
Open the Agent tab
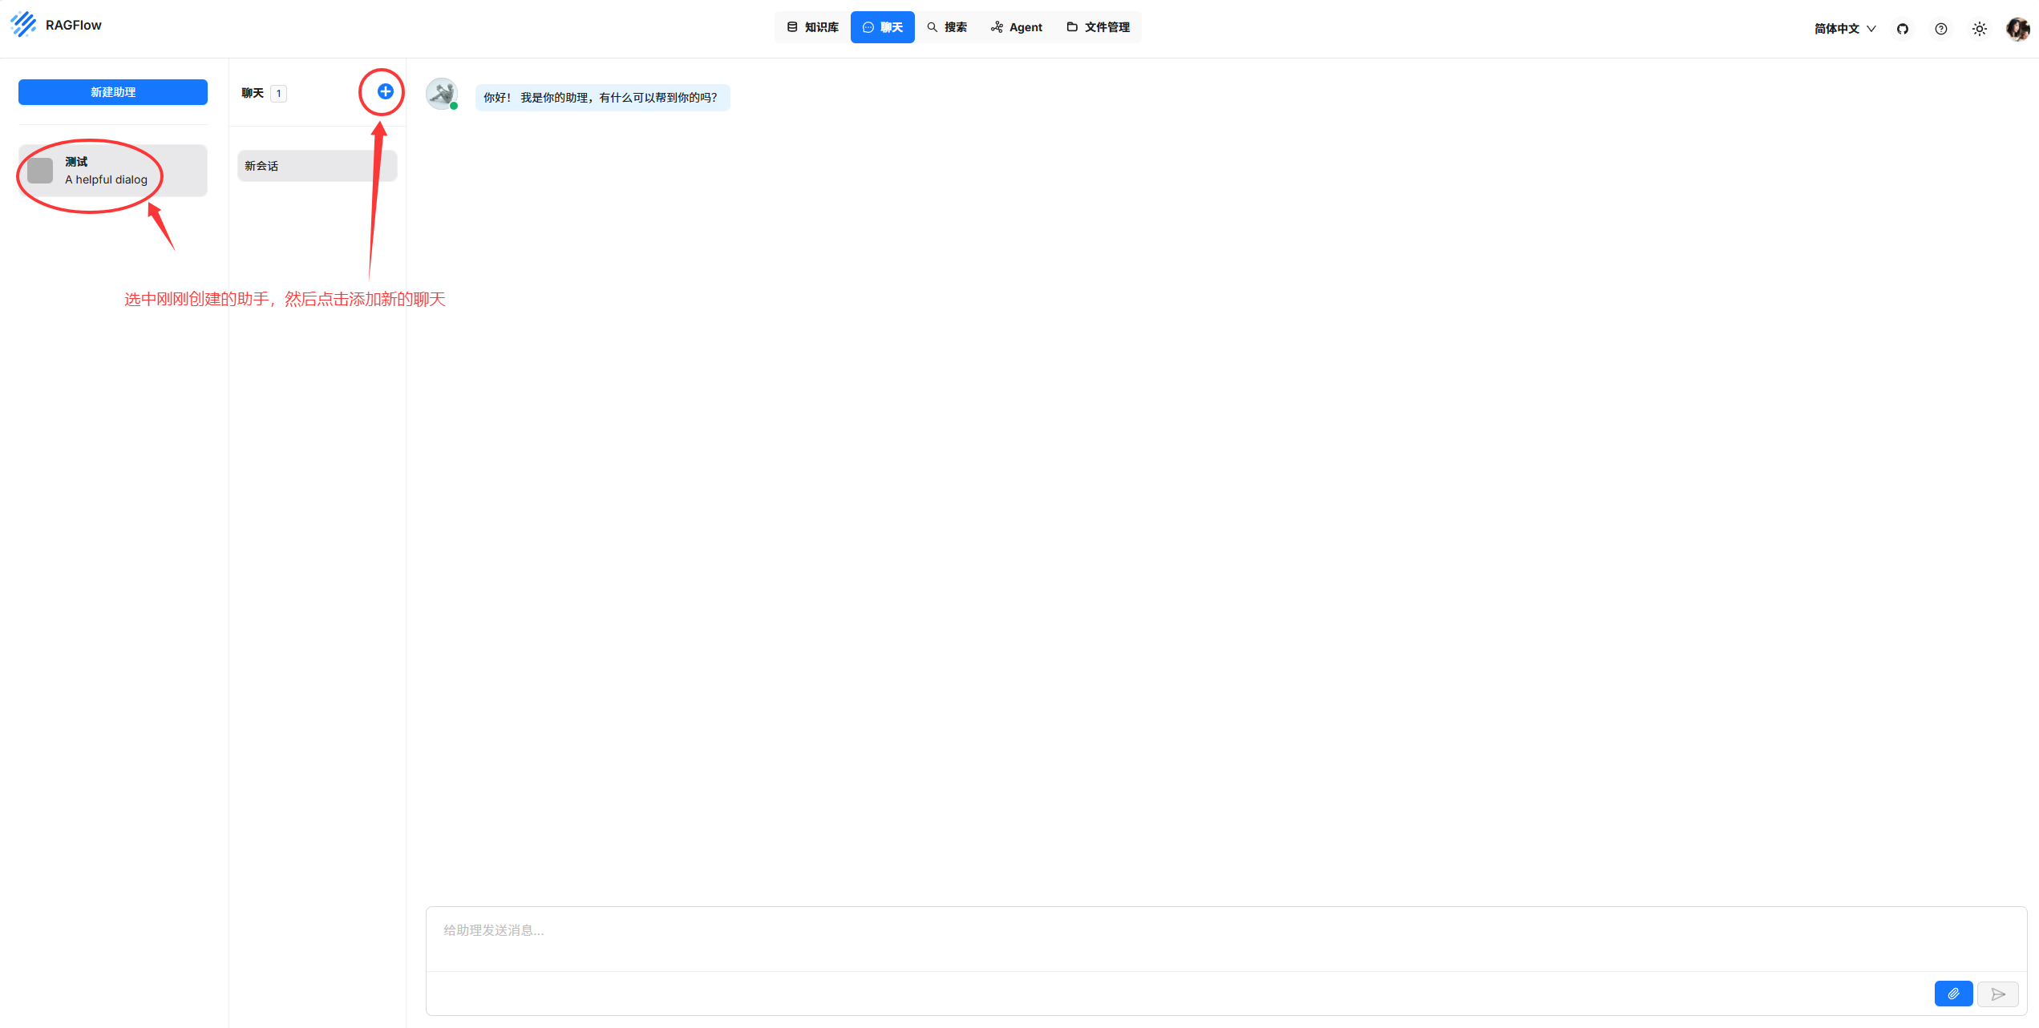pos(1017,27)
